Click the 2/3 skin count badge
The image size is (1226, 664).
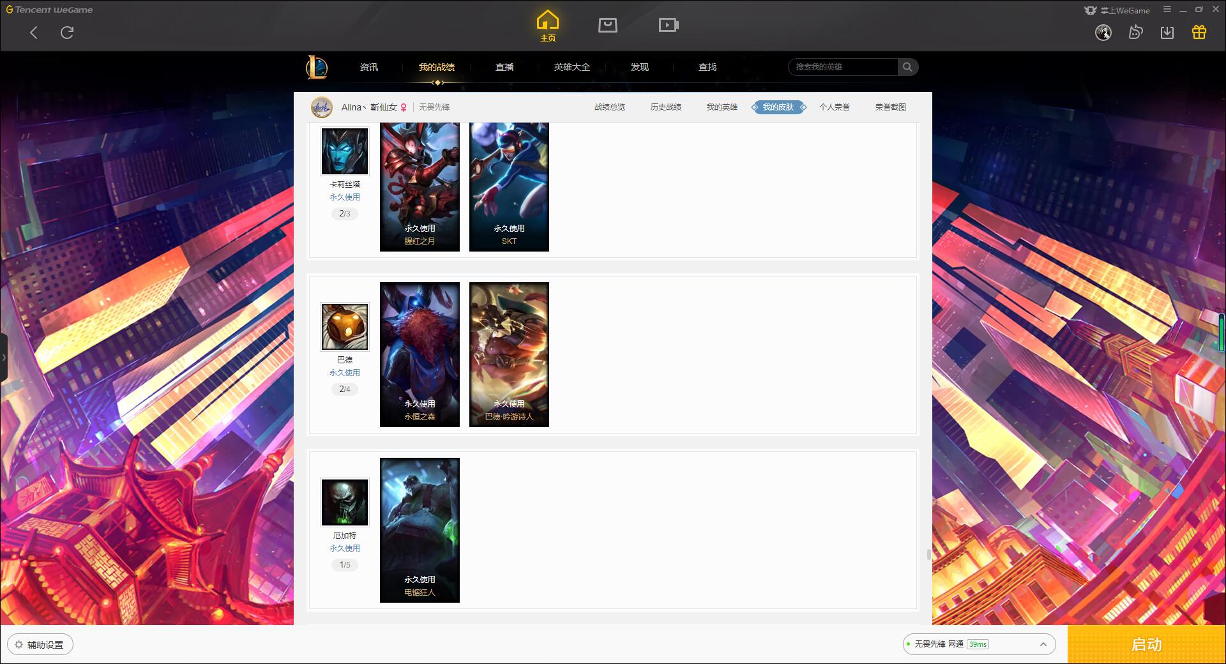[x=345, y=214]
